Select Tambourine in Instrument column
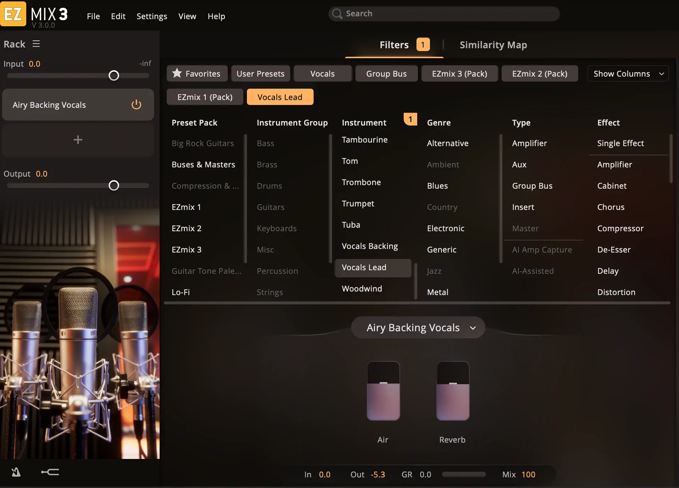The height and width of the screenshot is (488, 679). coord(365,140)
